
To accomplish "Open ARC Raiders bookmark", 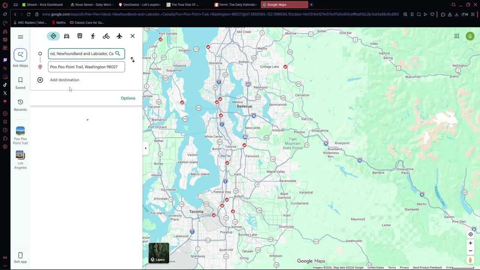I will (x=30, y=22).
